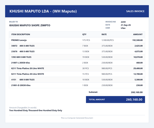The width and height of the screenshot is (154, 128).
Task: Click amount 230.00
Action: click(140, 85)
